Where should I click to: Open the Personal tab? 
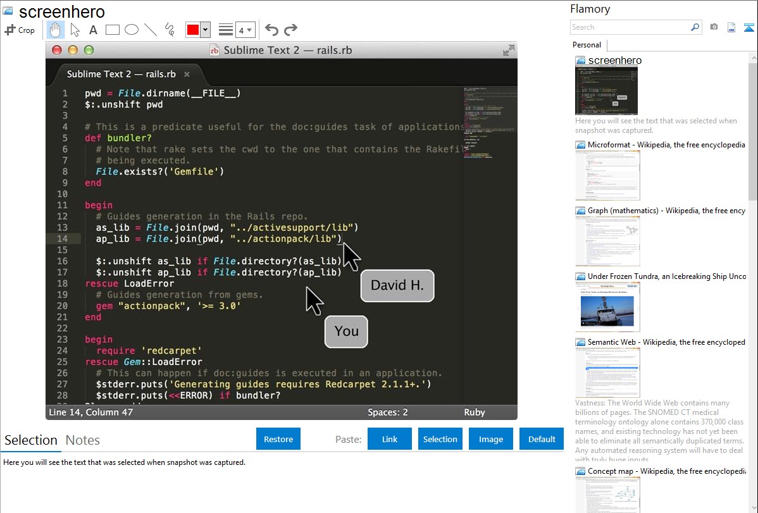[x=587, y=45]
